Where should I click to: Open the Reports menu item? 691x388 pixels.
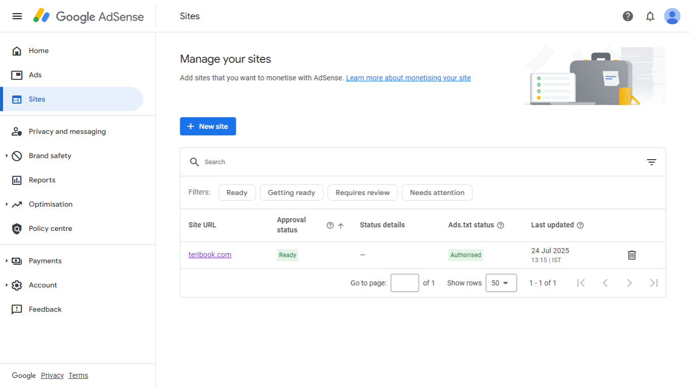pyautogui.click(x=72, y=180)
